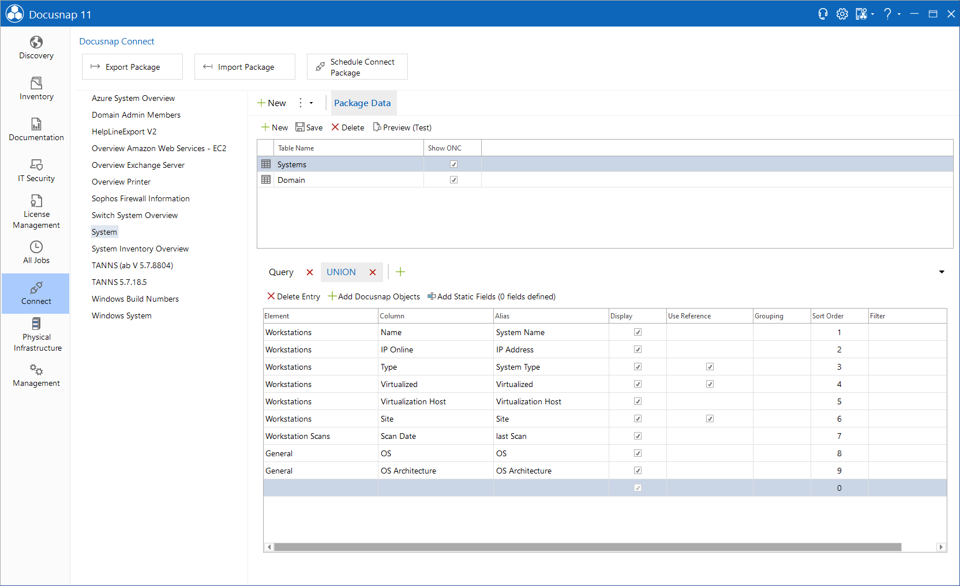
Task: Select the empty new entry row's Element cell
Action: [321, 488]
